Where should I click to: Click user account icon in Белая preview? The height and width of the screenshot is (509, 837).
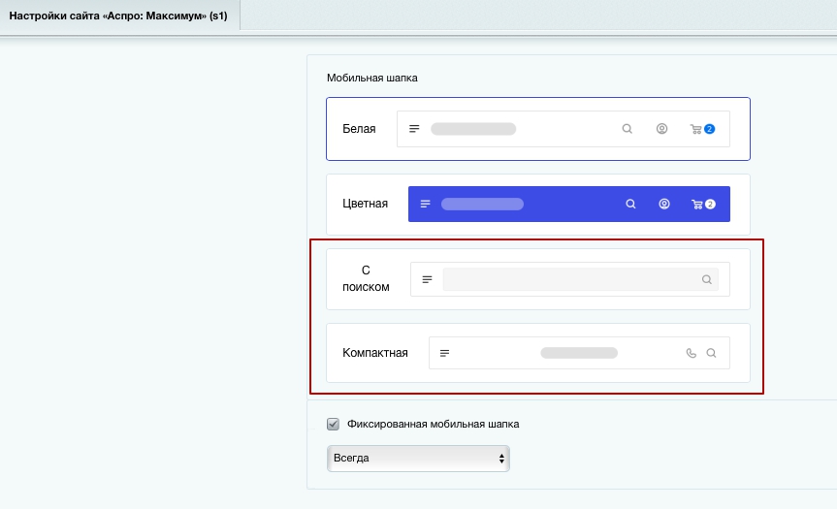click(661, 129)
